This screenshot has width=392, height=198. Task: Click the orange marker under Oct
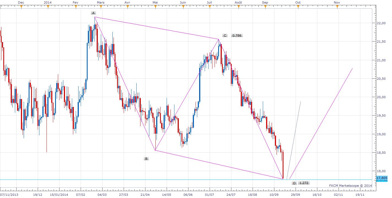tap(298, 7)
